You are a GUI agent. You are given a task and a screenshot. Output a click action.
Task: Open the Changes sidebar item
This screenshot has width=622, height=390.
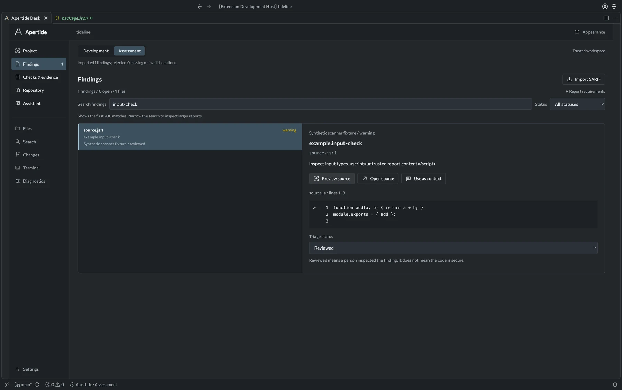[39, 155]
